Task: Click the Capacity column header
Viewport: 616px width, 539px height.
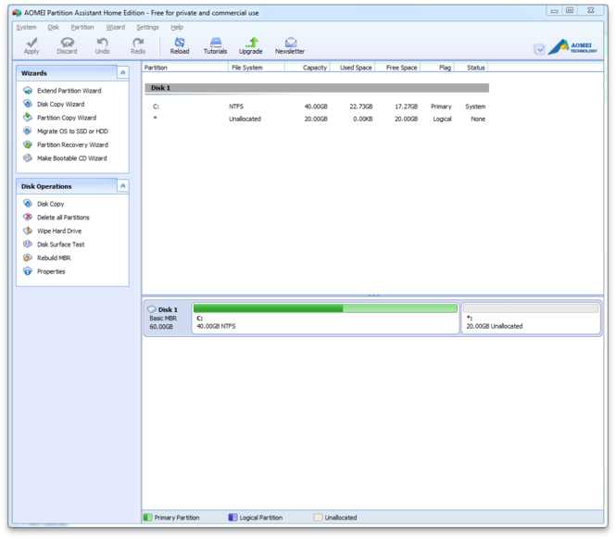Action: tap(308, 68)
